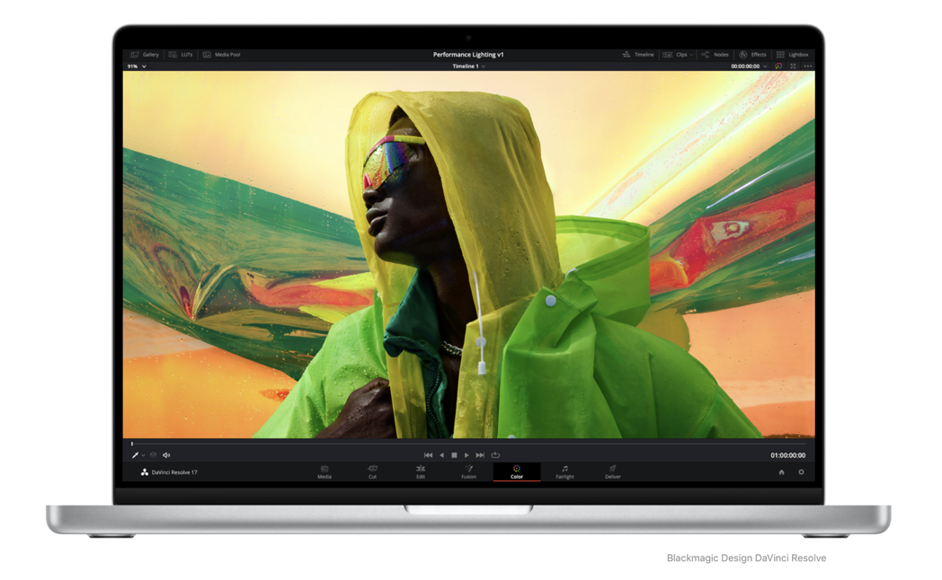The image size is (942, 580).
Task: Open the LUTs browser
Action: (181, 55)
